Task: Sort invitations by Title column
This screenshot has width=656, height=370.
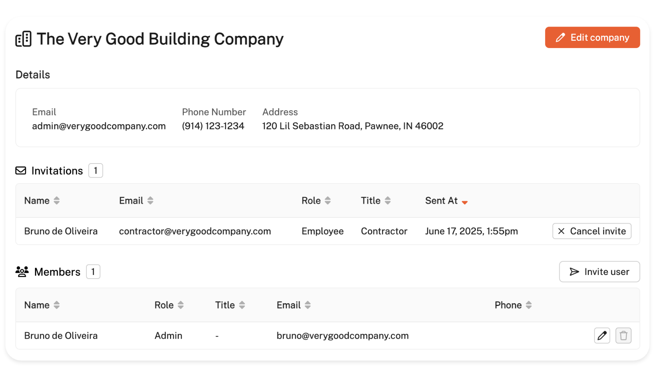Action: [x=387, y=201]
